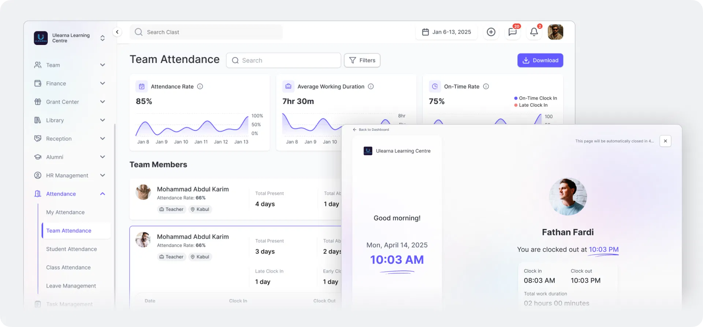703x327 pixels.
Task: Open the Jan 6-13, 2025 date picker
Action: 446,32
